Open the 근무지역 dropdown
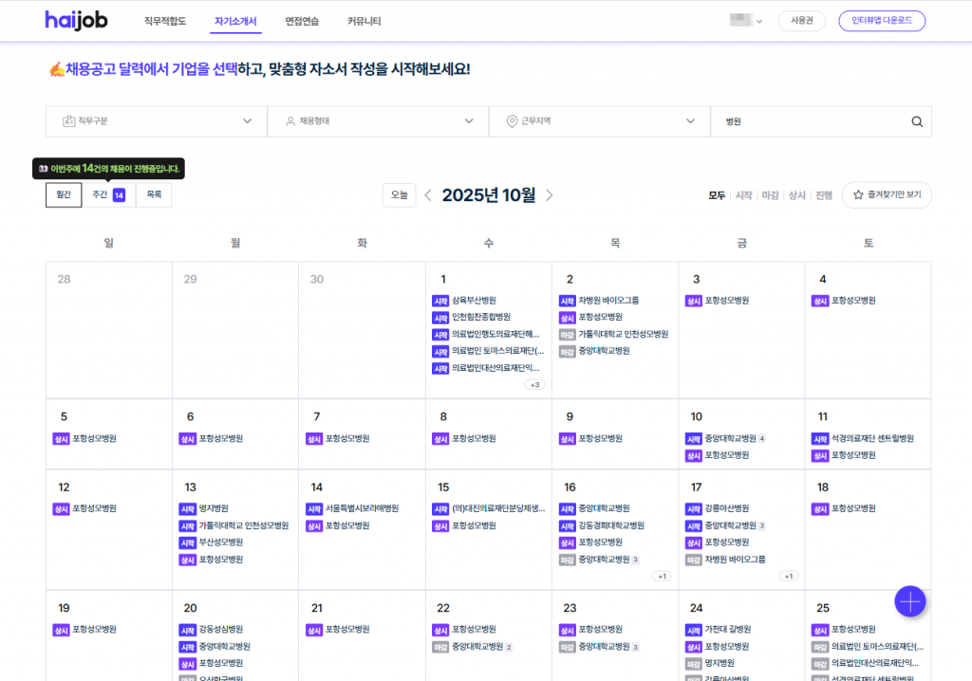This screenshot has width=972, height=681. coord(600,121)
